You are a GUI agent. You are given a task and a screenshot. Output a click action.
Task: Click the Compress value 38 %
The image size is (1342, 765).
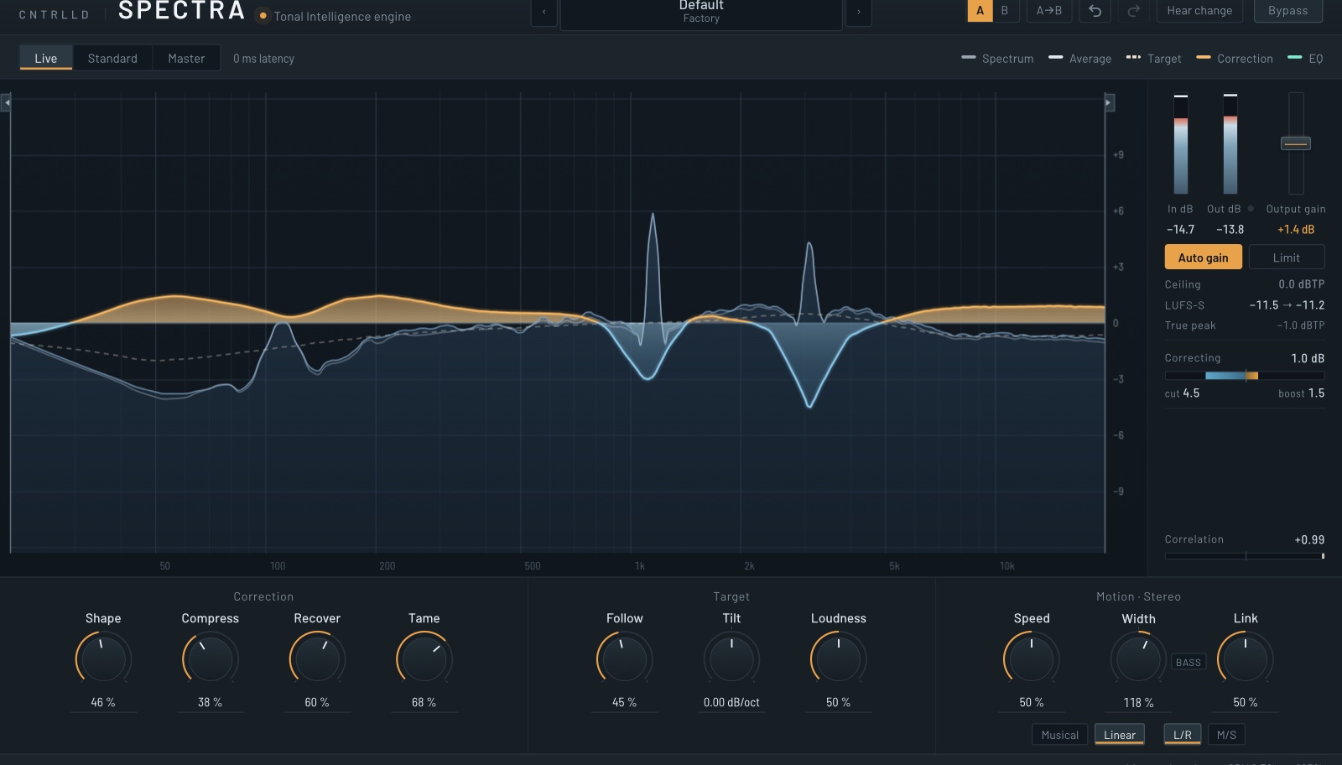pos(211,702)
